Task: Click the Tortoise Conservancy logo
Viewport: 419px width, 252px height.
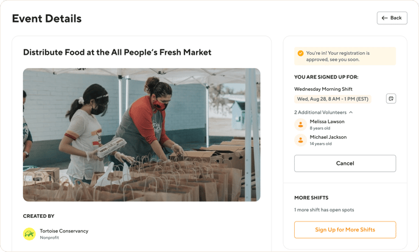Action: coord(29,234)
